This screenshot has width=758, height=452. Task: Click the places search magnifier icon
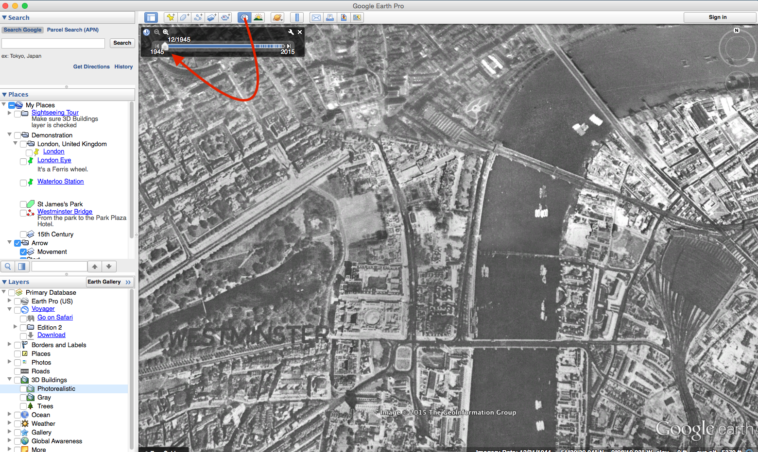8,266
